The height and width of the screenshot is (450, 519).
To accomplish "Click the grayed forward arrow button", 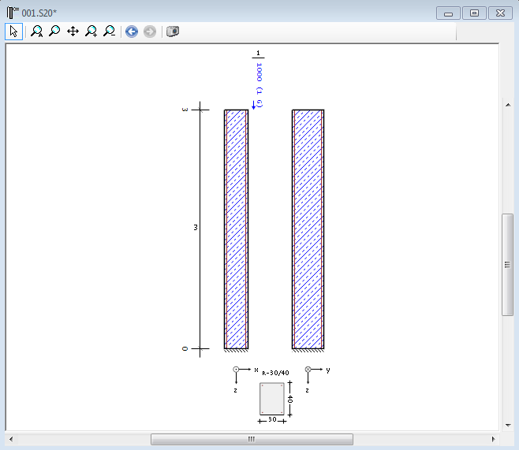I will 150,32.
